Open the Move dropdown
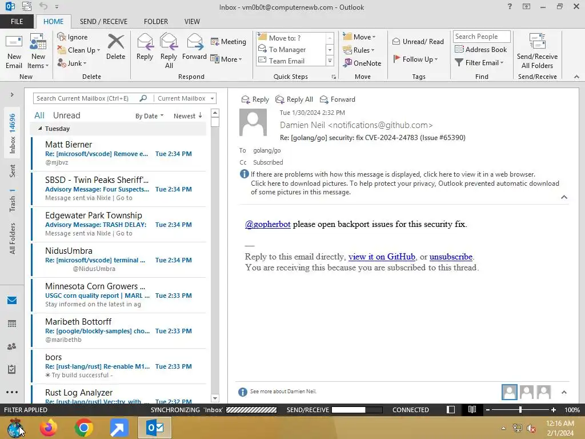Screen dimensions: 585x439 [359, 37]
